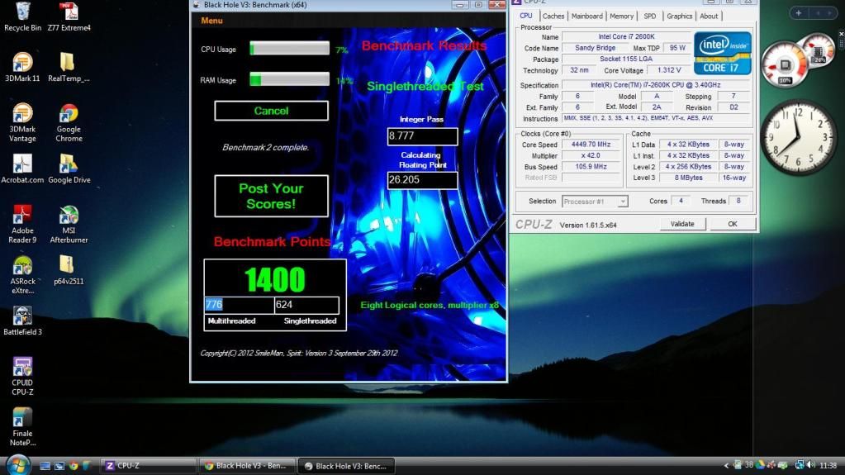Click the Black Hole V3: Benchmark taskbar button
Image resolution: width=845 pixels, height=475 pixels.
pos(346,466)
